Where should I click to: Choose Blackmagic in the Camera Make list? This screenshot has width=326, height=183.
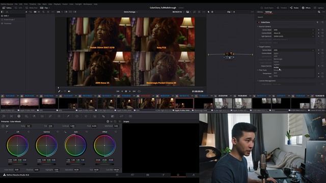(x=294, y=59)
